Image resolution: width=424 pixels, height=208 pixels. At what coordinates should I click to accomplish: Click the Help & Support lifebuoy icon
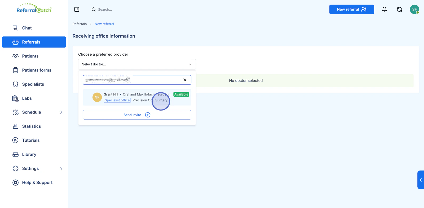15,182
